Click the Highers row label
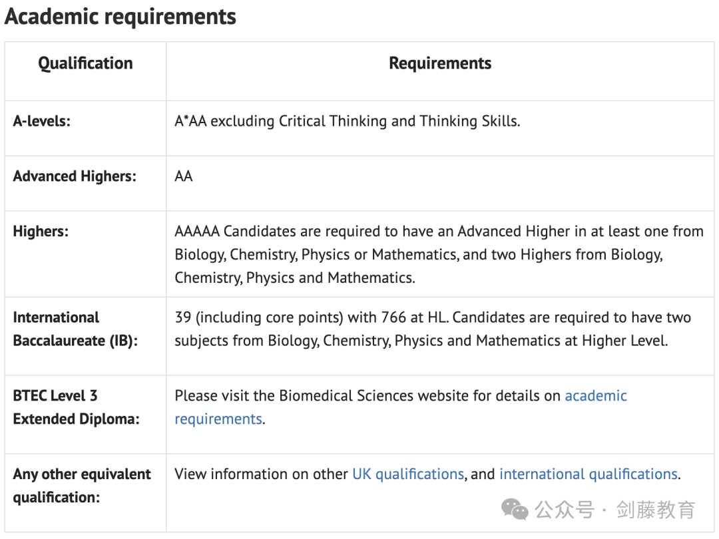This screenshot has width=719, height=539. coord(41,231)
